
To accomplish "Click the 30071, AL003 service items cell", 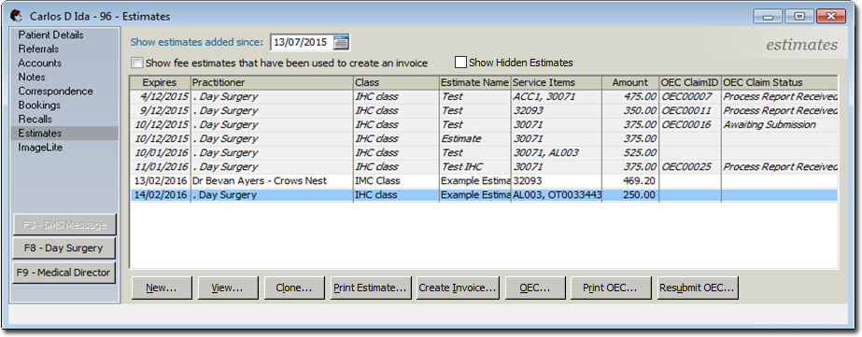I will tap(556, 153).
